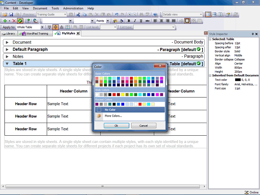Open the Tools menu
The image size is (260, 195).
55,8
